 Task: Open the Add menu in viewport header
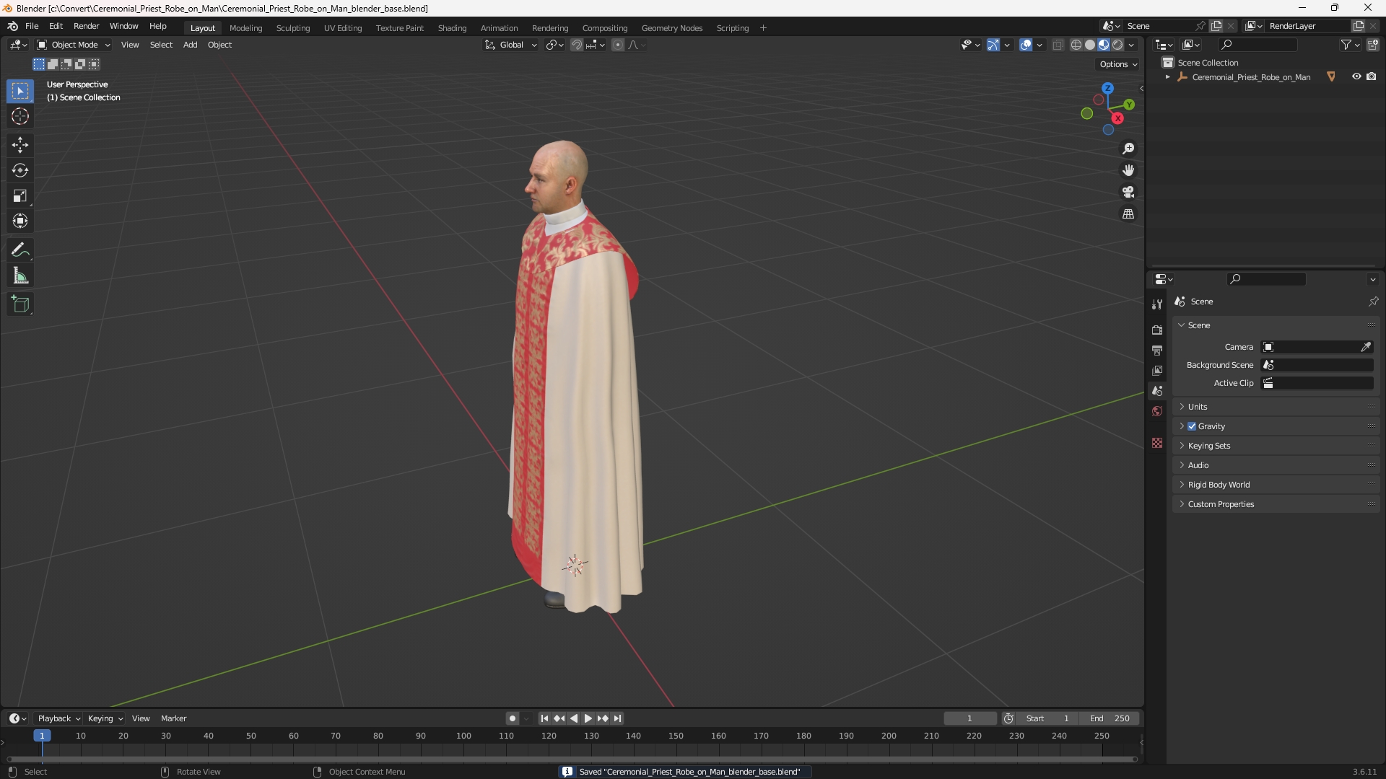coord(190,45)
